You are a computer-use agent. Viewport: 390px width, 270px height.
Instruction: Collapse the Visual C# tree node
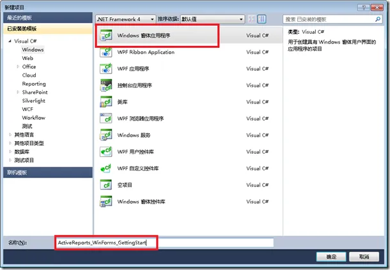pos(10,41)
